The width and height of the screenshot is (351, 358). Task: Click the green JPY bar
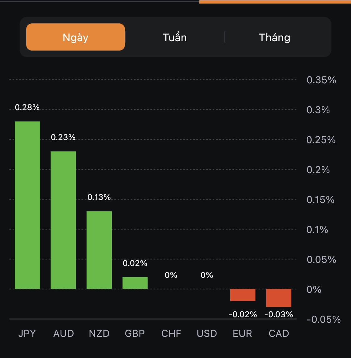(27, 205)
